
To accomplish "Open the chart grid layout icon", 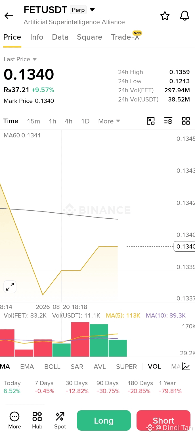I will (x=186, y=121).
